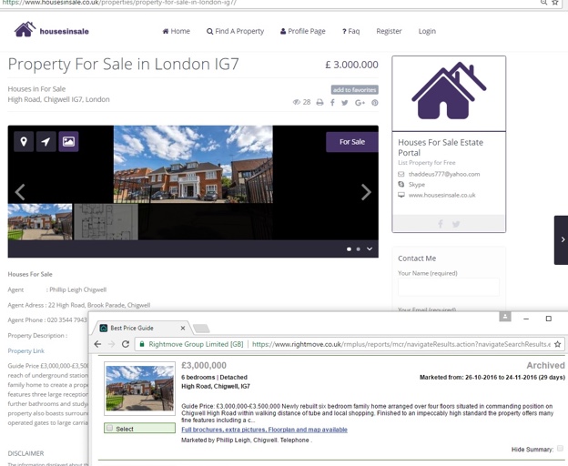
Task: Open the Home menu item
Action: pyautogui.click(x=176, y=31)
